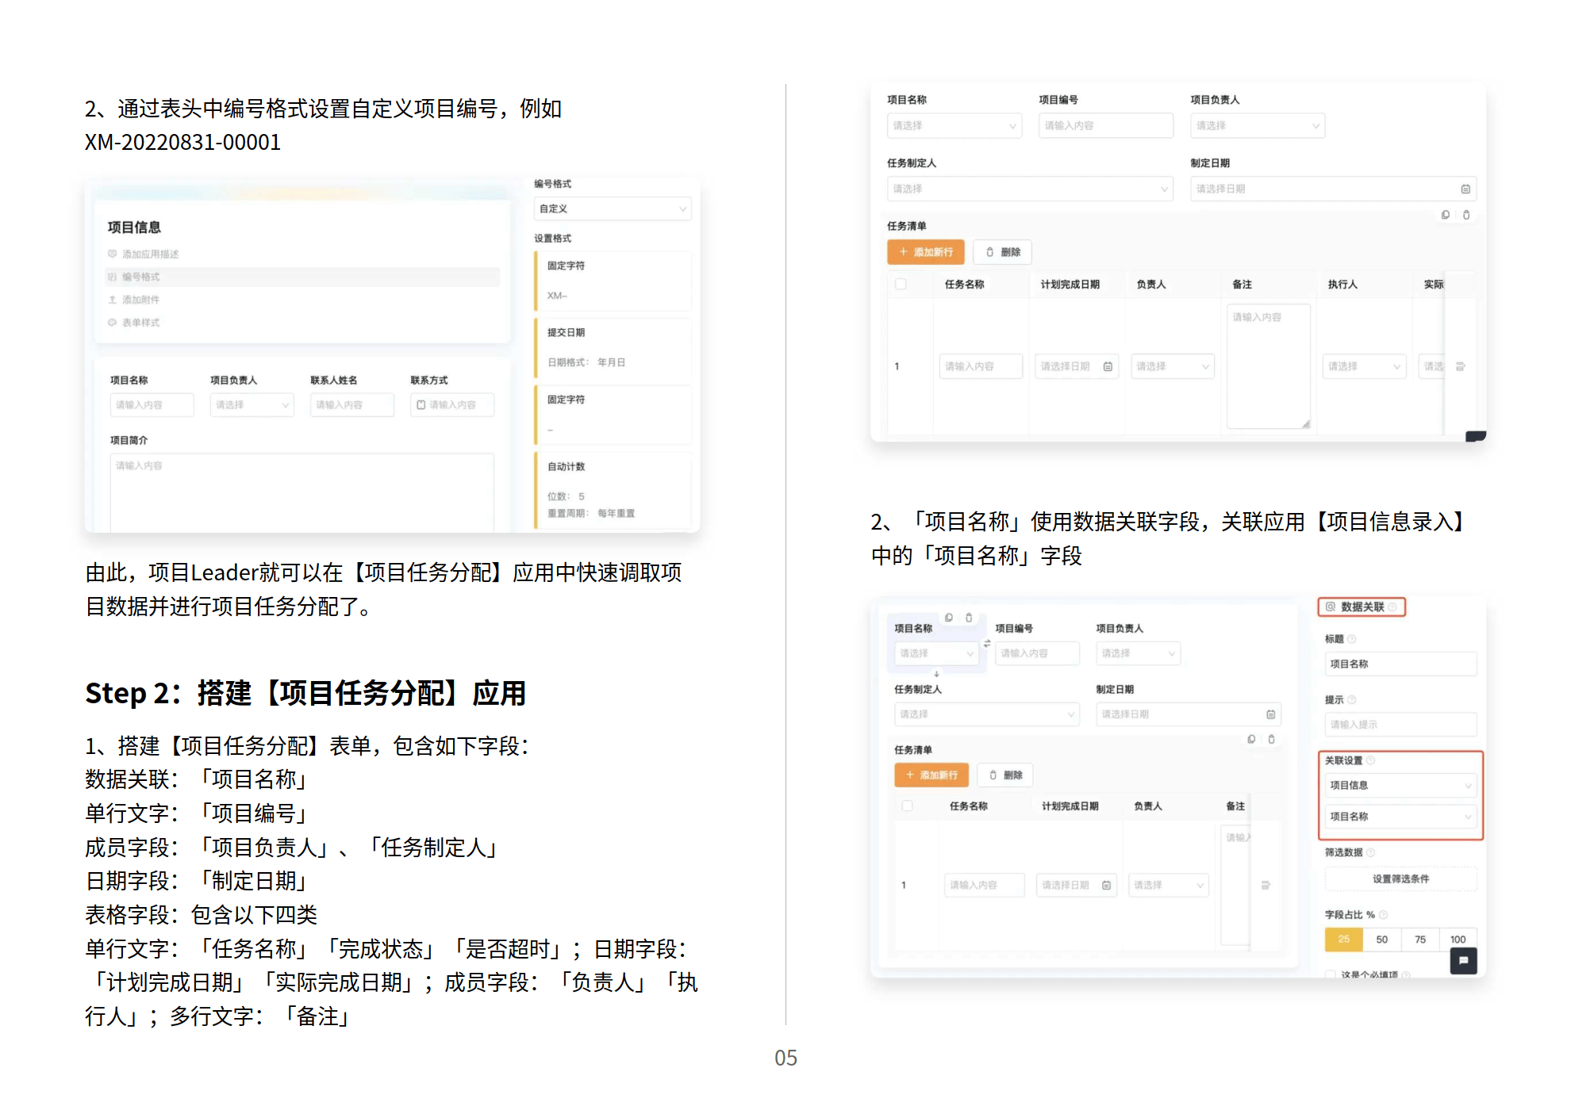Screen dimensions: 1571x1110
Task: Click 添加新行 button in form with 执行人 column
Action: 925,252
